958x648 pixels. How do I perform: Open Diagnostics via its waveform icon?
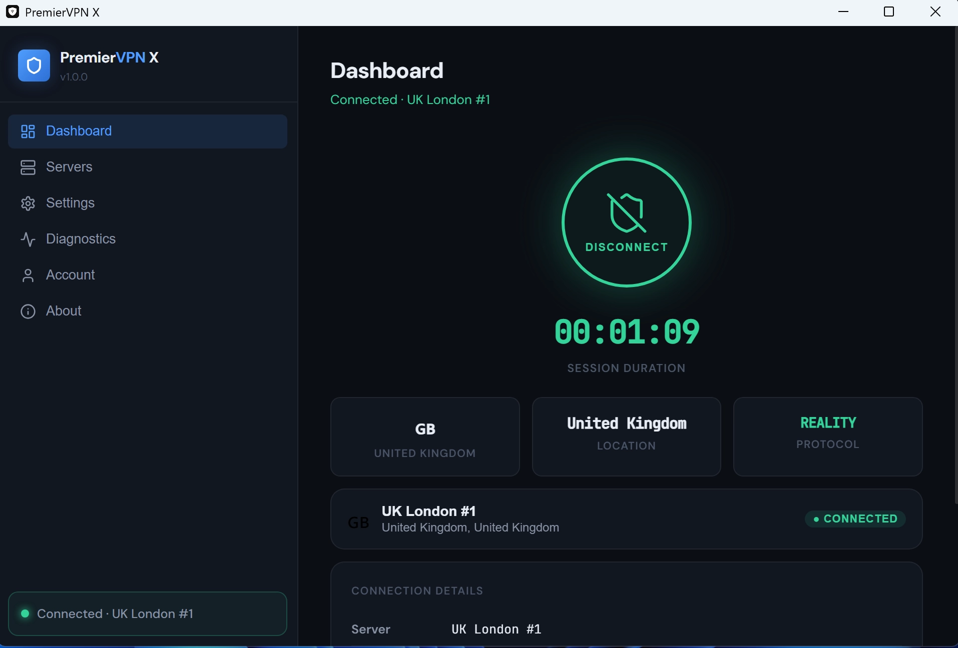point(28,239)
